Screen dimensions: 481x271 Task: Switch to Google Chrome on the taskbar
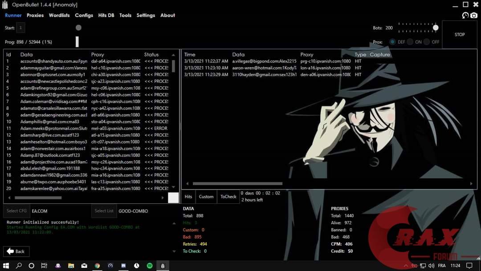click(97, 266)
